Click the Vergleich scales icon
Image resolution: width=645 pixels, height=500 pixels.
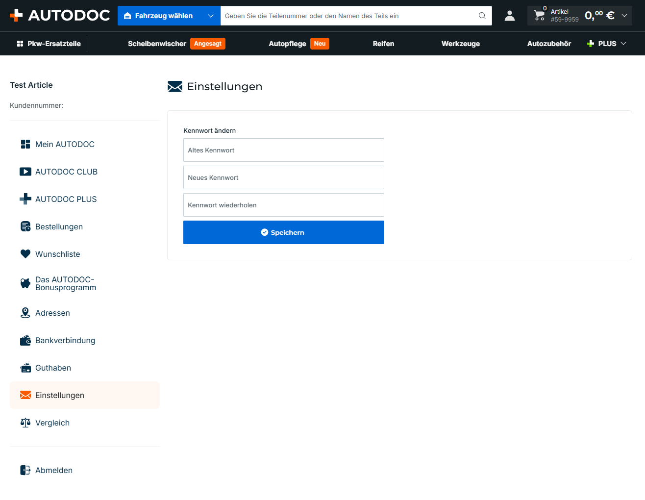(25, 423)
